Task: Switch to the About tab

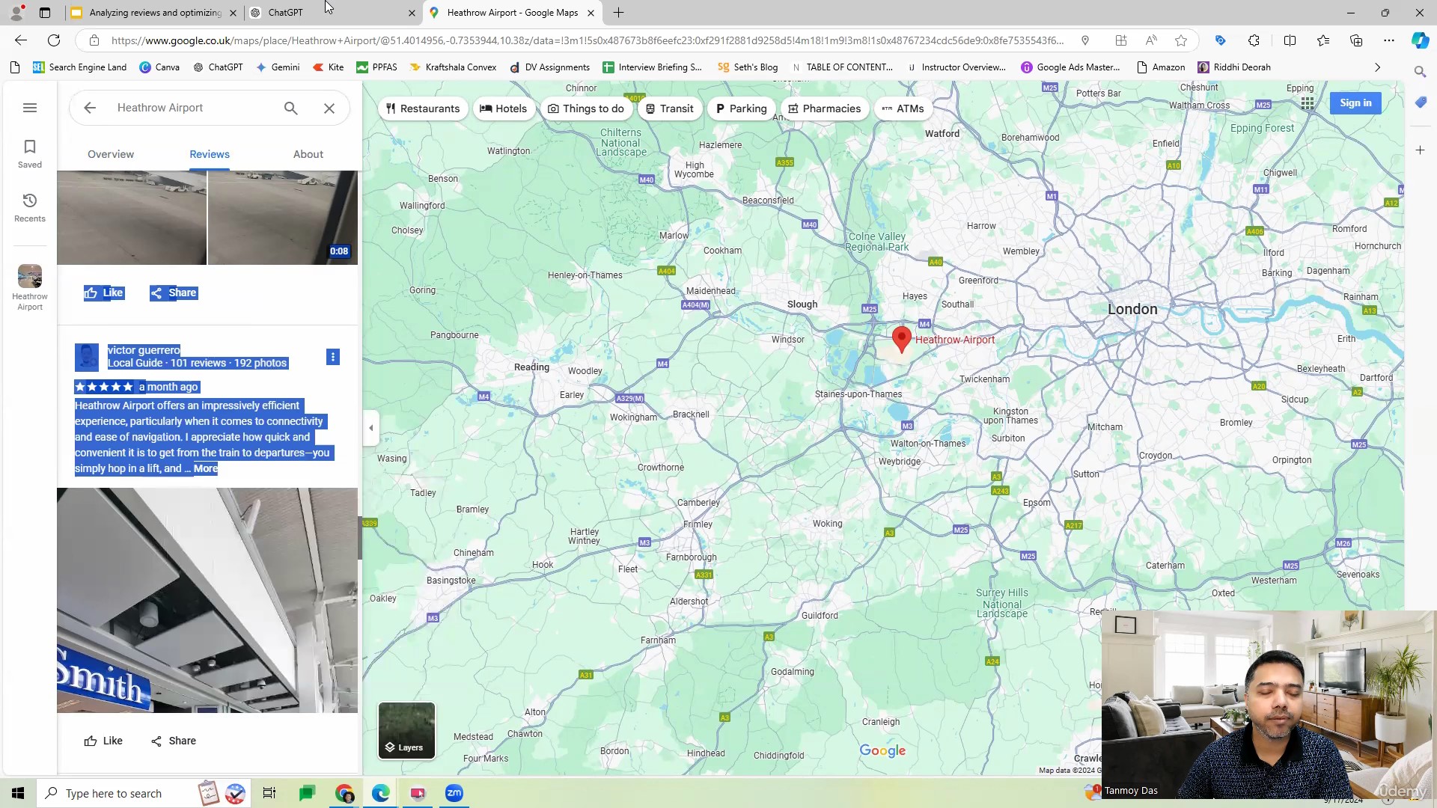Action: click(308, 154)
